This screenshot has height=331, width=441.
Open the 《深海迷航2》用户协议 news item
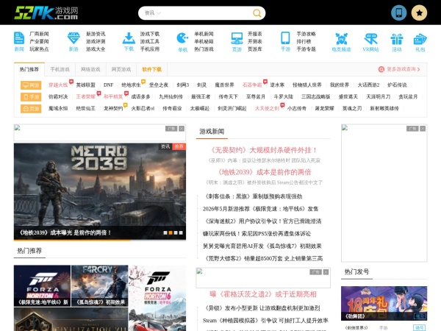[x=262, y=221]
